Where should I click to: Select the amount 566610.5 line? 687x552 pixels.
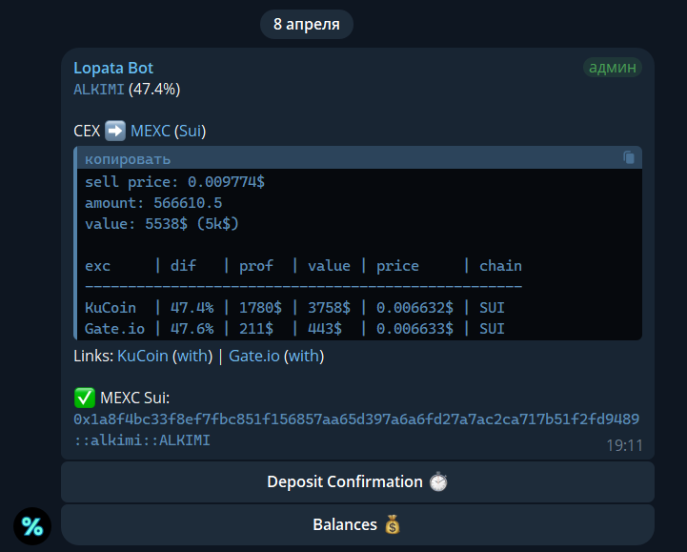(x=153, y=203)
